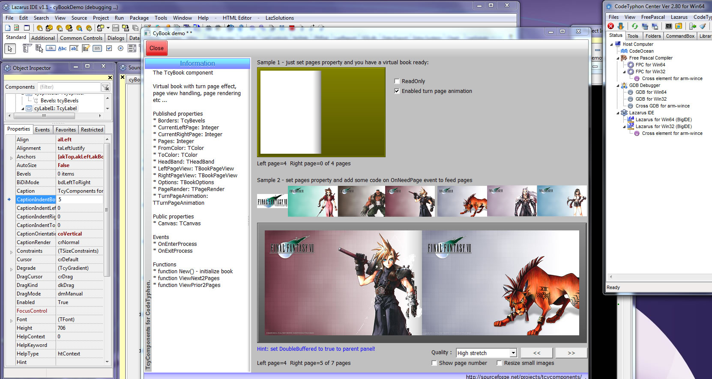Collapse the Host Computer tree node
The width and height of the screenshot is (712, 379).
(x=611, y=44)
